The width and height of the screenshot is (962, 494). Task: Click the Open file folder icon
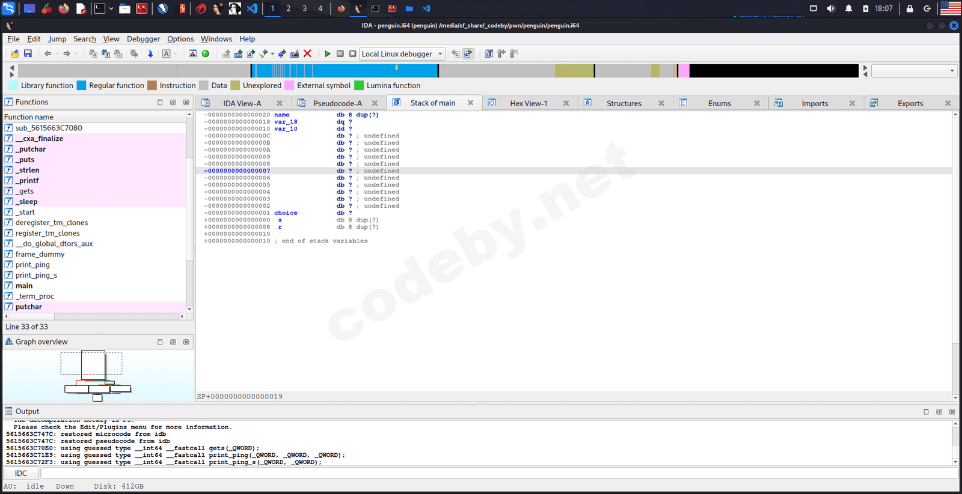(14, 54)
